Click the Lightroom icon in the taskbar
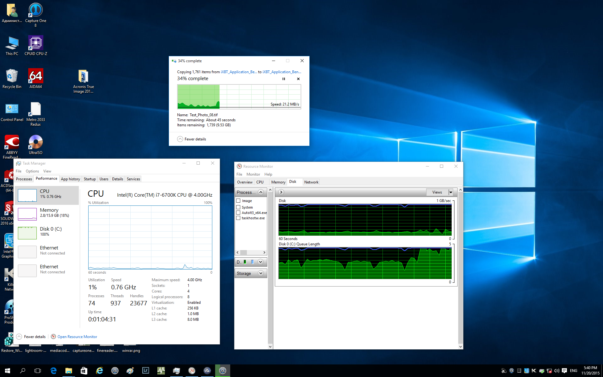The width and height of the screenshot is (603, 377). point(145,371)
